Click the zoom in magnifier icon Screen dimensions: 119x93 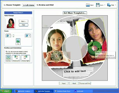27,36
